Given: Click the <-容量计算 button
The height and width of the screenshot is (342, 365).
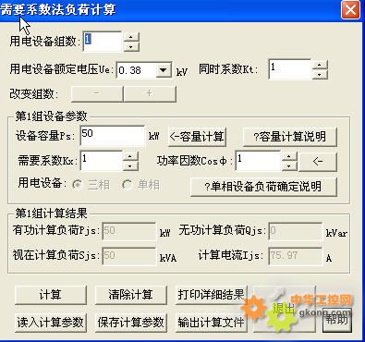Looking at the screenshot, I should click(197, 137).
